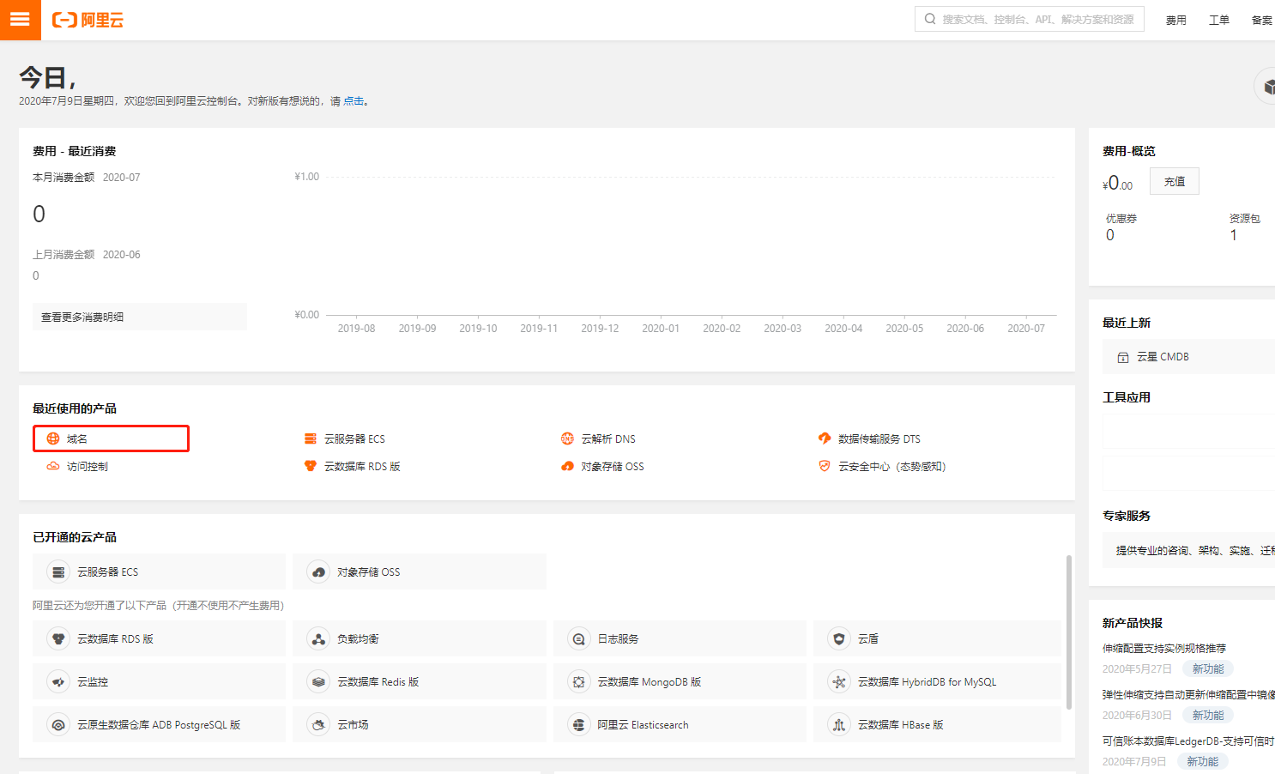Screen dimensions: 1275x774
Task: Open the 费用 top menu
Action: click(x=1175, y=20)
